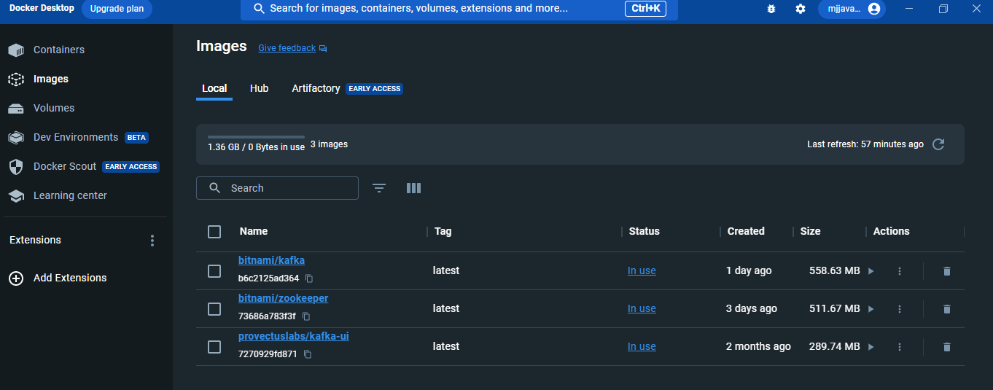
Task: Open the Extensions three-dot menu
Action: [152, 241]
